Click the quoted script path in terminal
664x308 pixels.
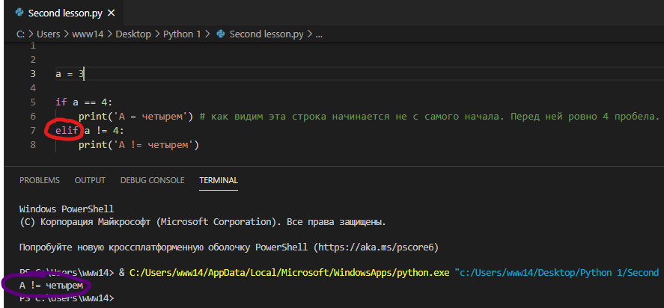557,273
